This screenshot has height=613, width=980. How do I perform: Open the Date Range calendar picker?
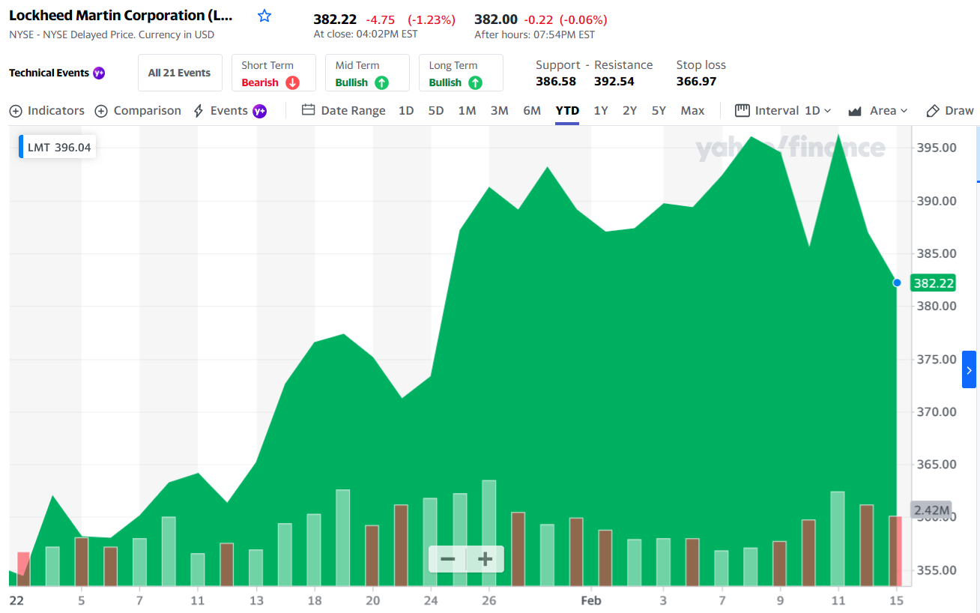tap(344, 111)
